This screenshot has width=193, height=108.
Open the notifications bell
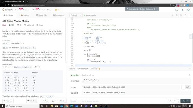(x=182, y=10)
